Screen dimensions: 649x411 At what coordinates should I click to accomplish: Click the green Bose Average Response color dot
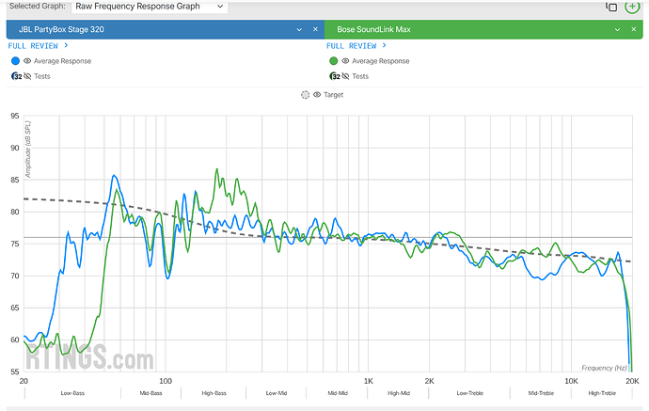(334, 61)
